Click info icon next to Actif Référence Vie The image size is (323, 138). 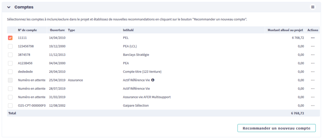point(153,80)
